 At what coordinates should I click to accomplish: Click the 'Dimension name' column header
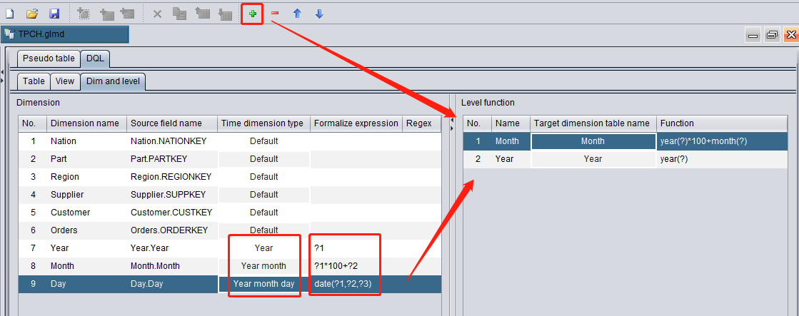86,123
